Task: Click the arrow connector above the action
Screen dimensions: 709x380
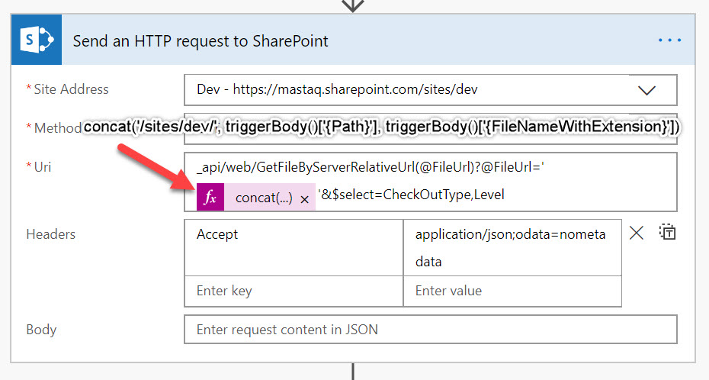Action: point(352,5)
